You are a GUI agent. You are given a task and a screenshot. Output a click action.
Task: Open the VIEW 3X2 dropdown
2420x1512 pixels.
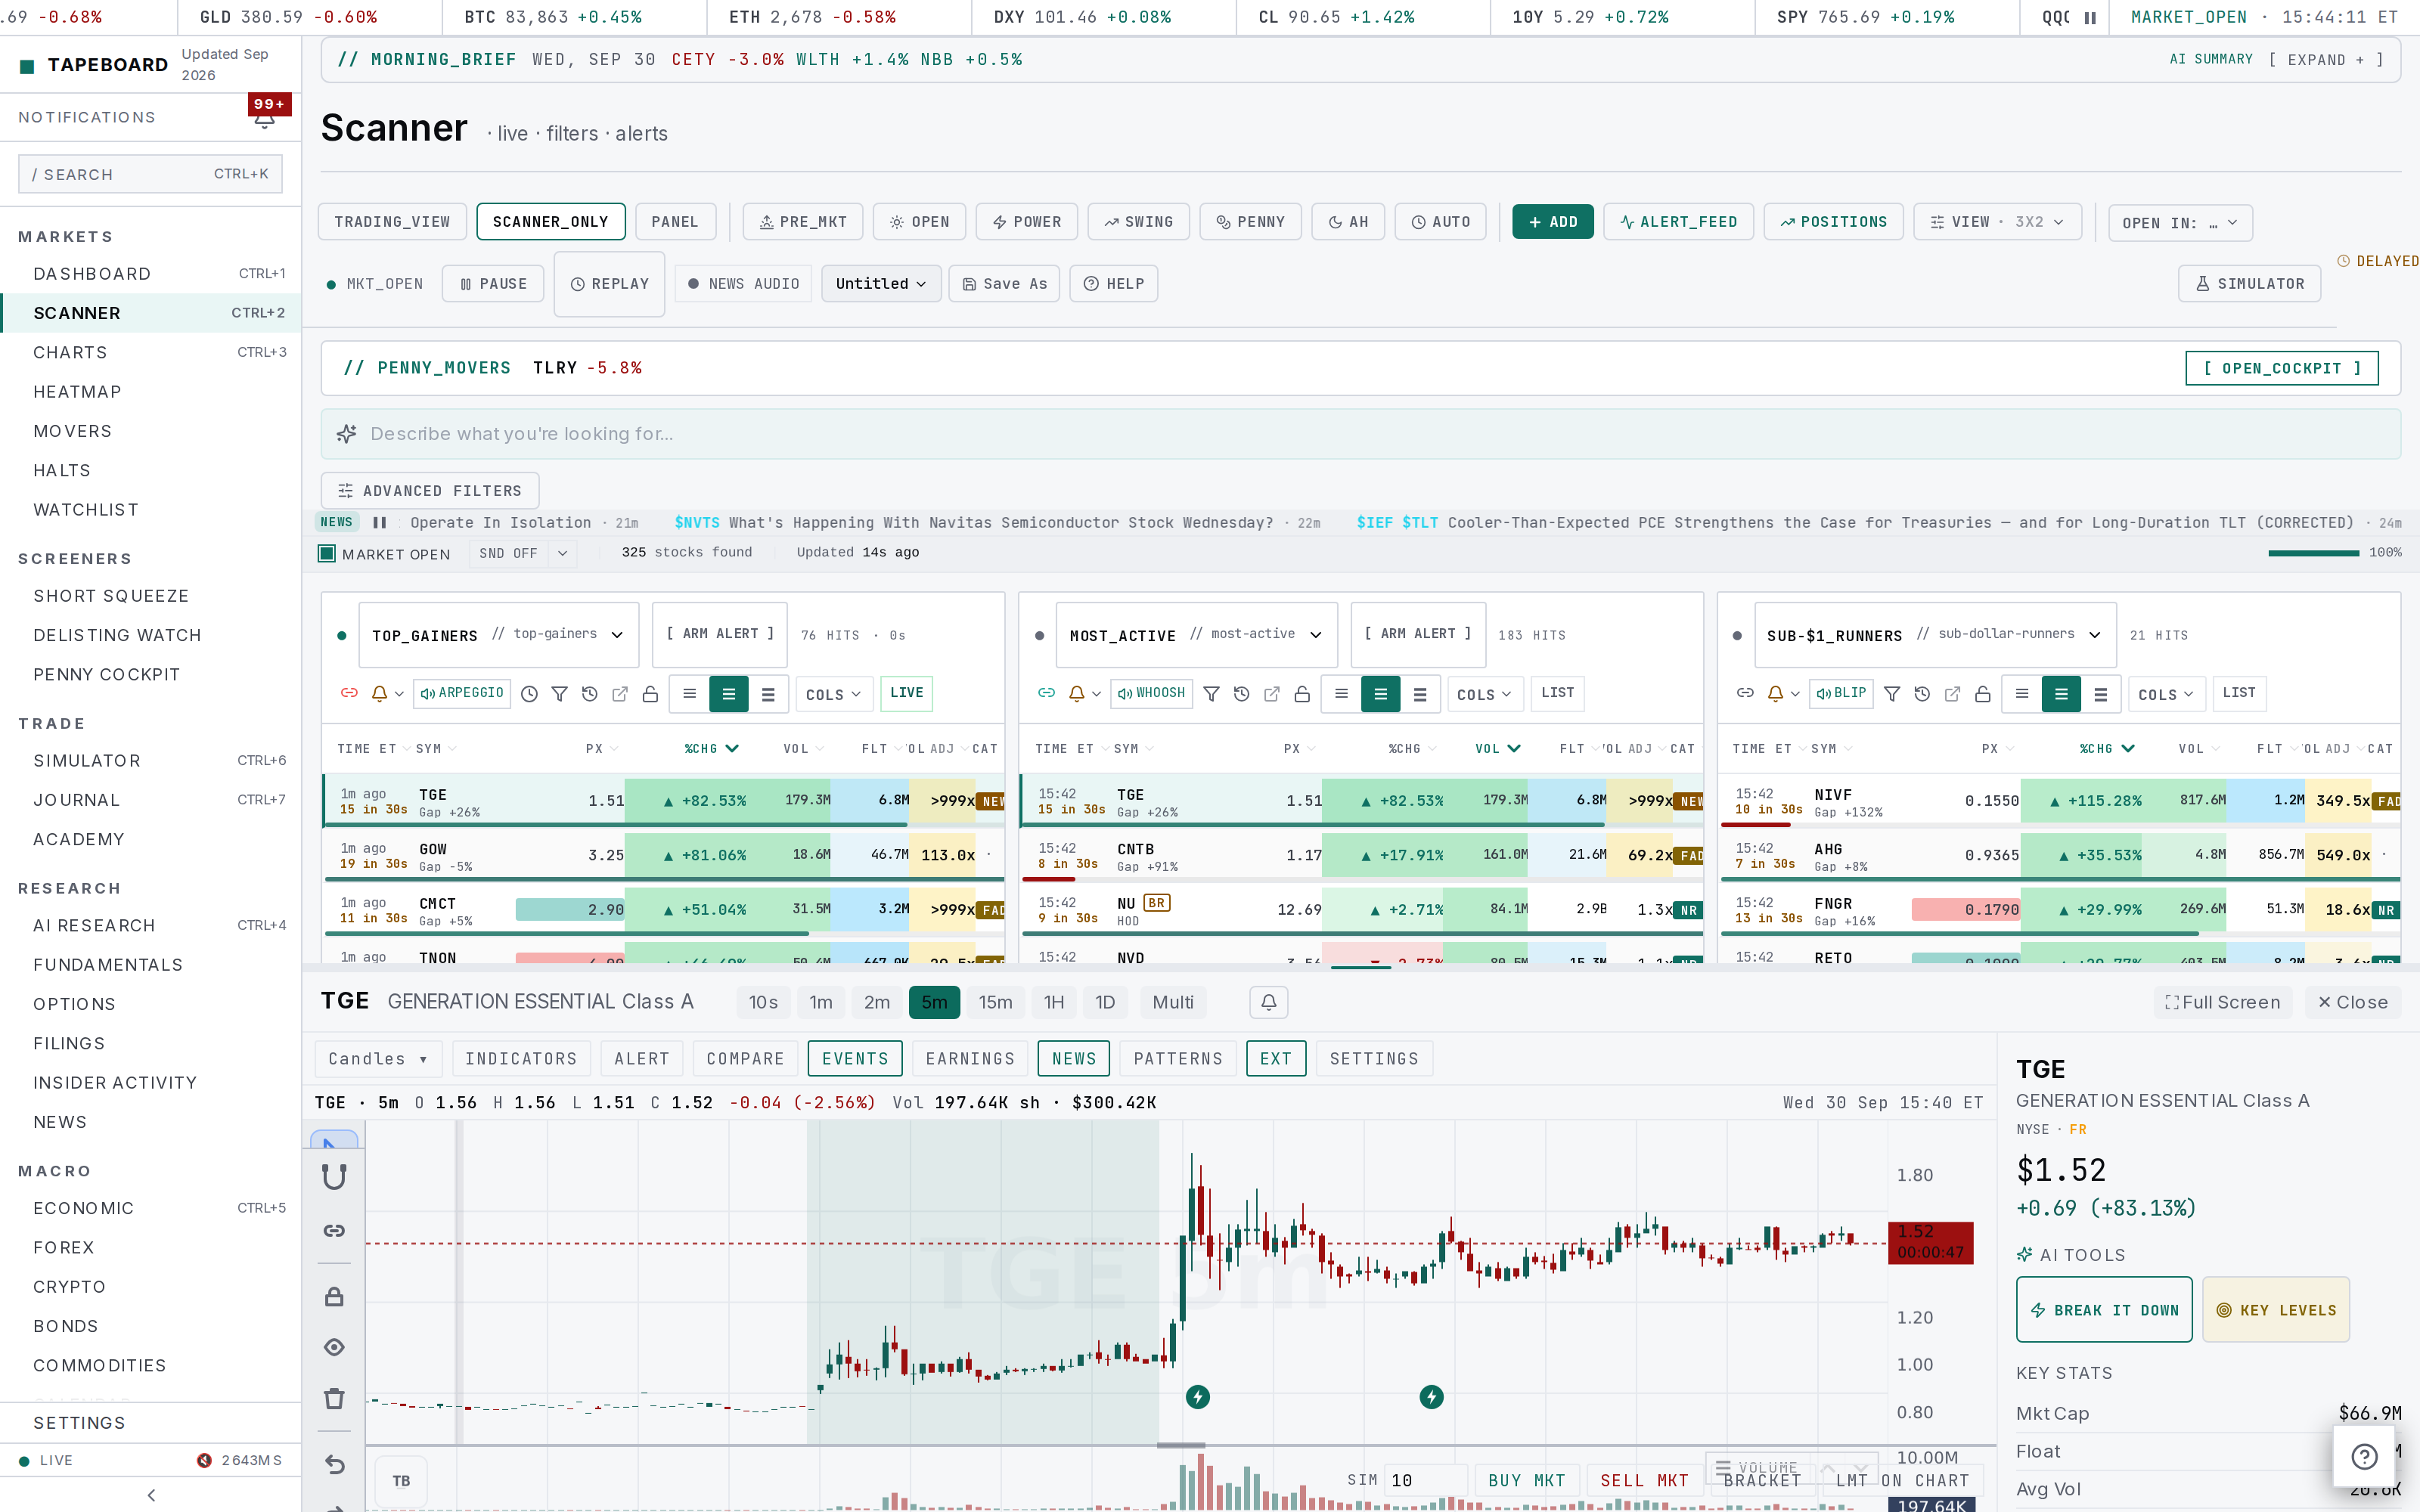[1997, 222]
